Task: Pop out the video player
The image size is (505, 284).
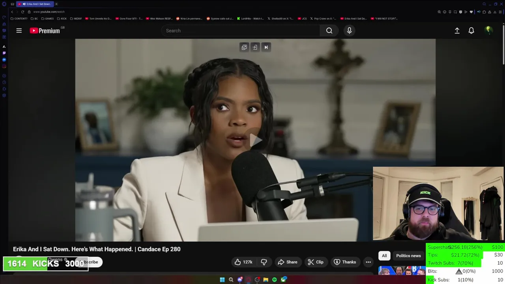Action: (244, 47)
